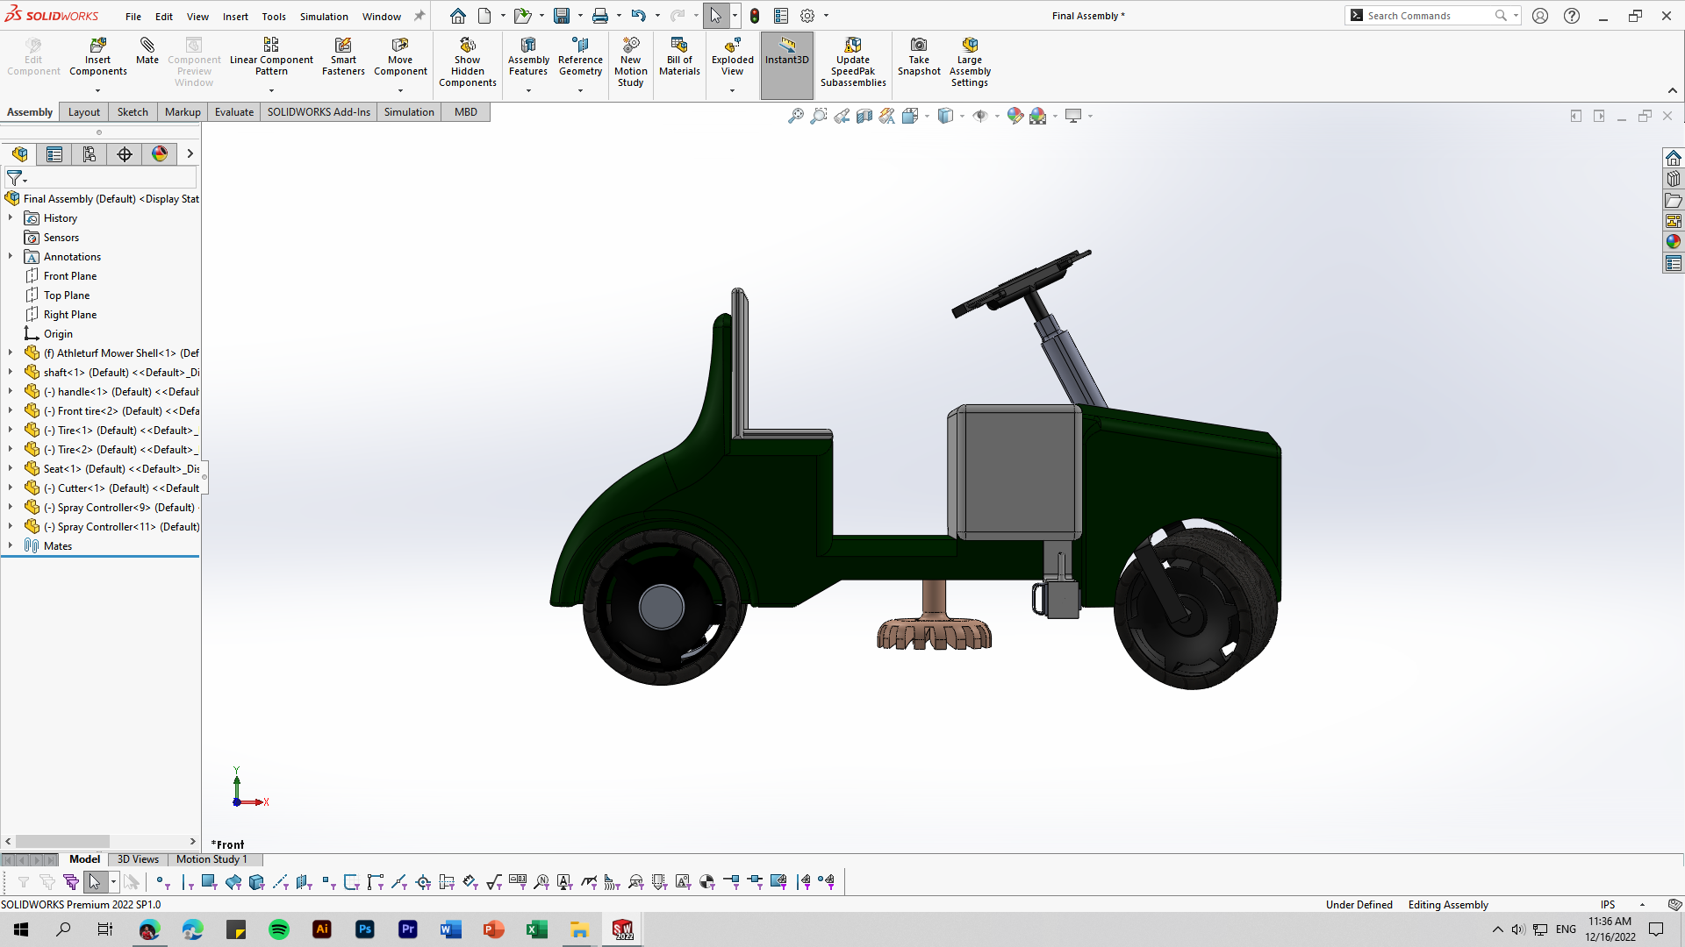The height and width of the screenshot is (947, 1685).
Task: Expand the Annotations node
Action: tap(11, 256)
